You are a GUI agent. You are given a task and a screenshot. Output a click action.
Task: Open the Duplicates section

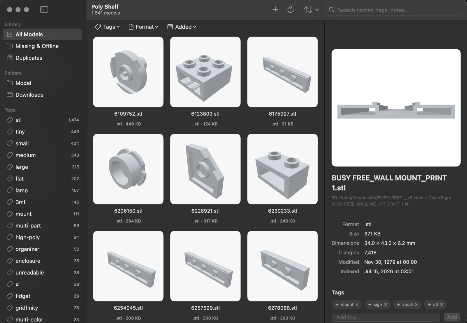coord(42,58)
